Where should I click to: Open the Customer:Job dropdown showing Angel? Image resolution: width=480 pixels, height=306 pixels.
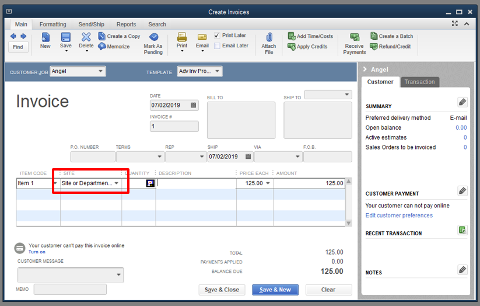pyautogui.click(x=100, y=71)
